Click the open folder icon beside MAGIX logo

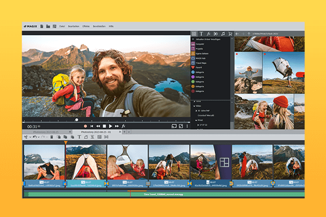[x=48, y=25]
